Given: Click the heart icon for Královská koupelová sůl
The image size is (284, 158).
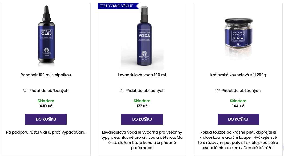Looking at the screenshot, I should click(x=217, y=91).
